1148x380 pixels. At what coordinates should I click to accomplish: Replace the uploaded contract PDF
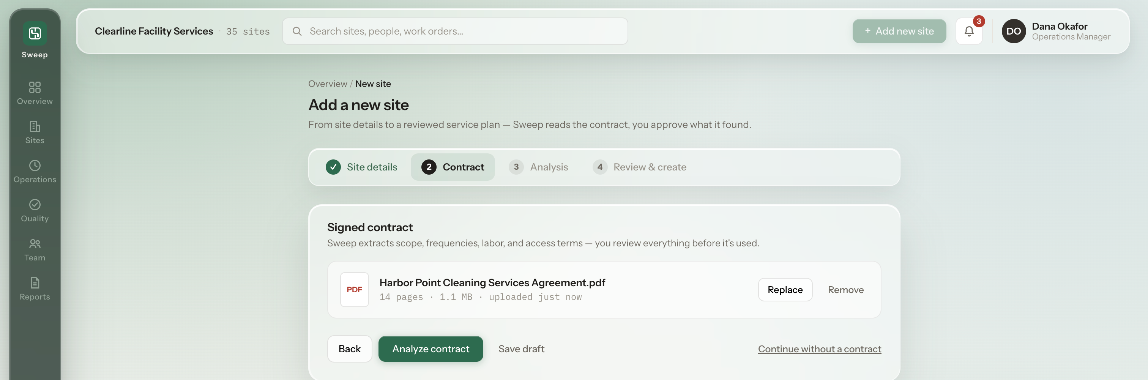point(785,290)
